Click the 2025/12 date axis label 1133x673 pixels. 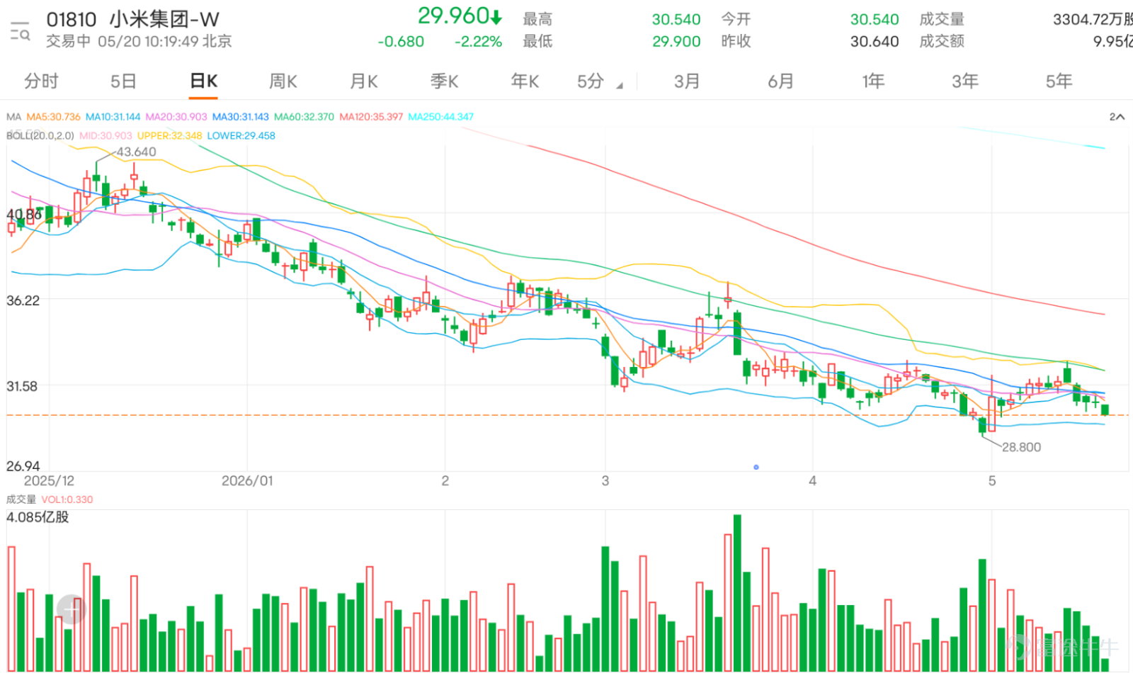pos(49,481)
